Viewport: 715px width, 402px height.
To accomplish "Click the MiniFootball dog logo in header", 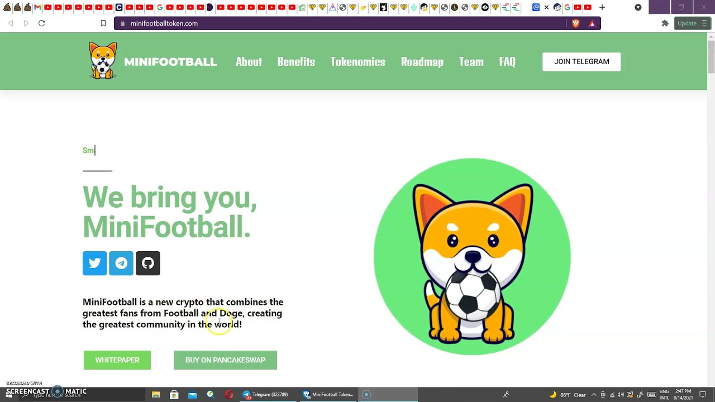I will tap(103, 61).
